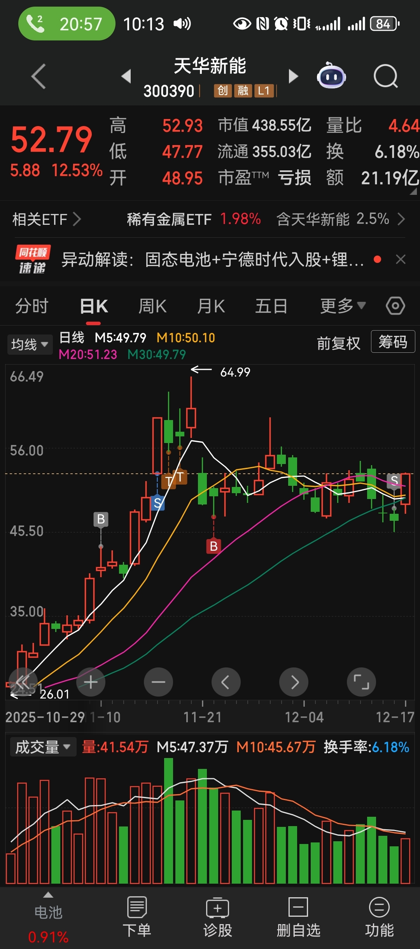Image resolution: width=420 pixels, height=949 pixels.
Task: Tap the 换手率 6.18% value
Action: (x=390, y=747)
